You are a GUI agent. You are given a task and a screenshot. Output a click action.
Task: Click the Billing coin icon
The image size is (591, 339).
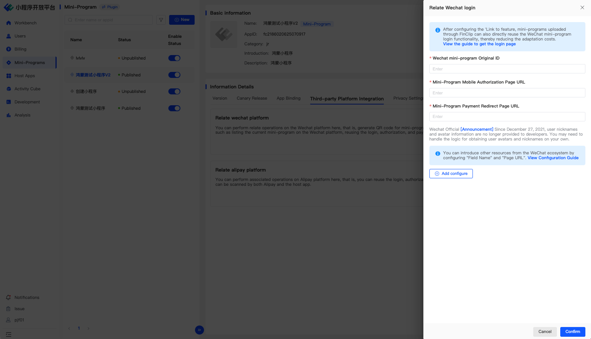click(x=9, y=49)
